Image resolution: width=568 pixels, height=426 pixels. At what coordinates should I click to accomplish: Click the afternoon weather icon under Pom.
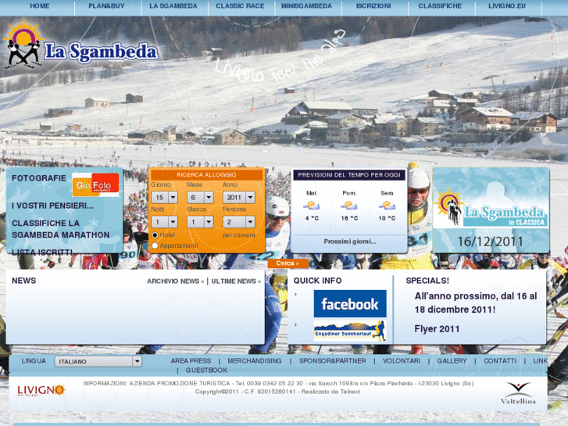pyautogui.click(x=349, y=206)
